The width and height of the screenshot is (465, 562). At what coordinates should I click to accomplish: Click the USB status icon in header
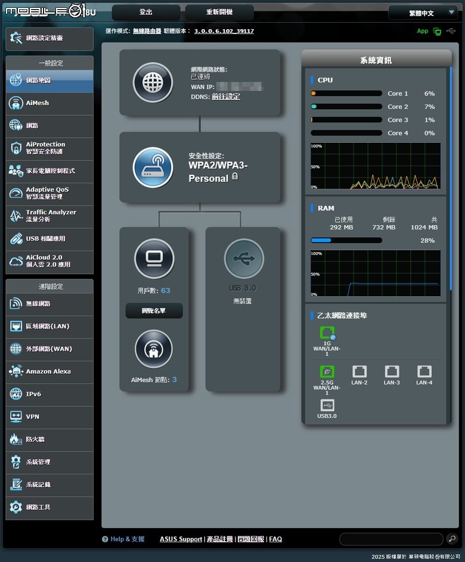coord(451,31)
